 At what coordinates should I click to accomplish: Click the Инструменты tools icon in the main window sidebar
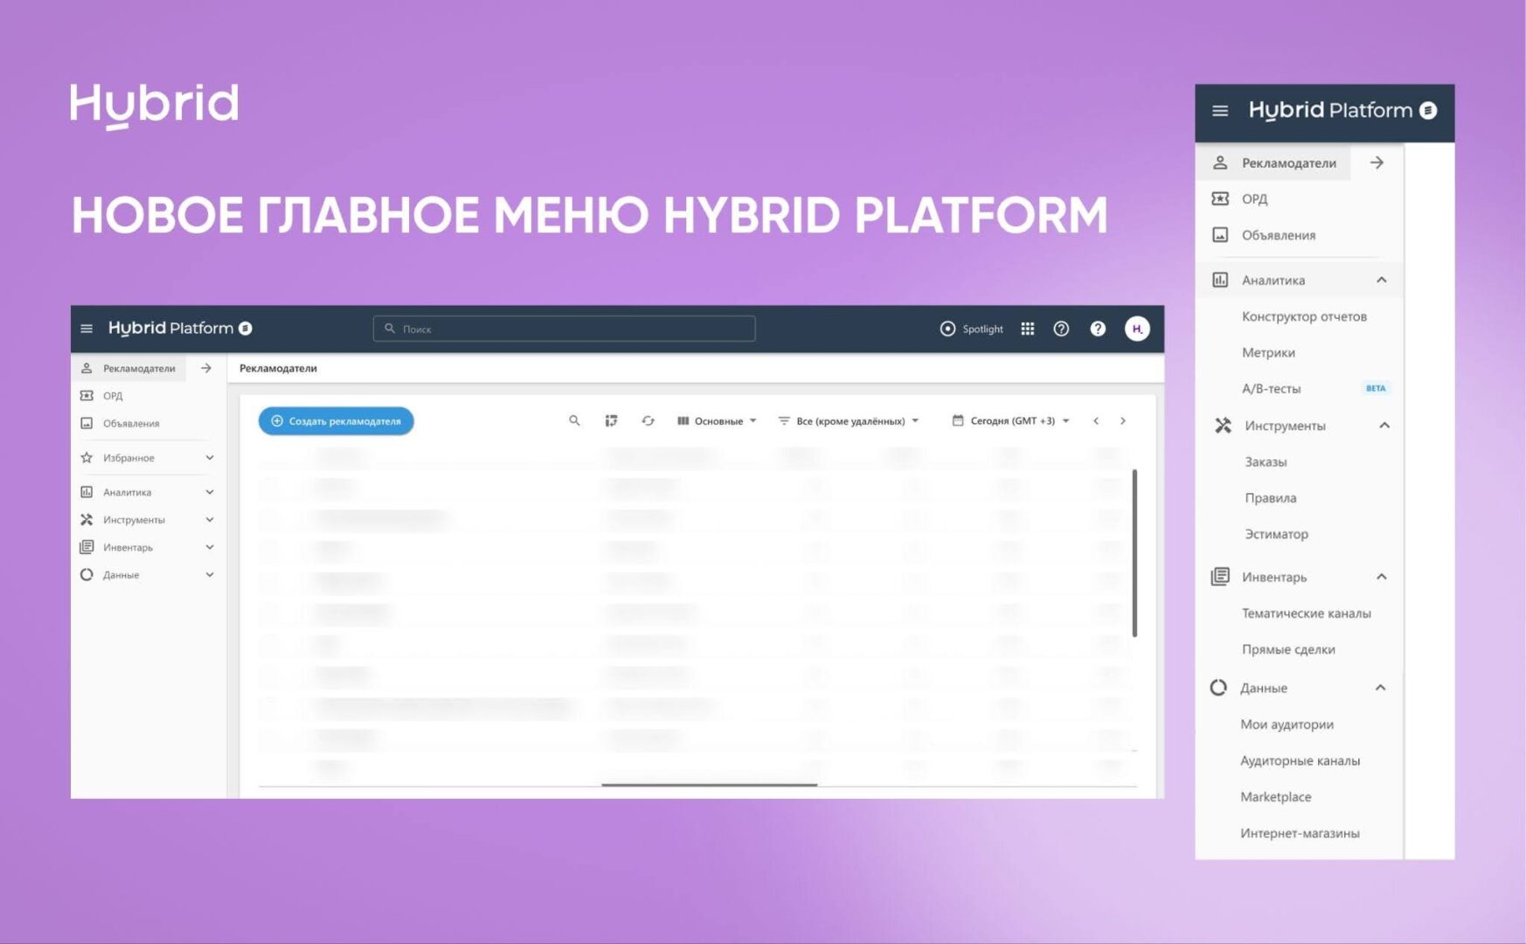tap(87, 520)
